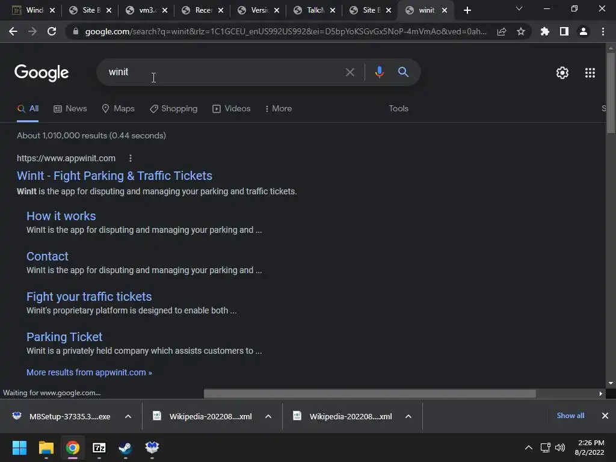Close the 'winit' browser tab
The height and width of the screenshot is (462, 616).
click(445, 10)
